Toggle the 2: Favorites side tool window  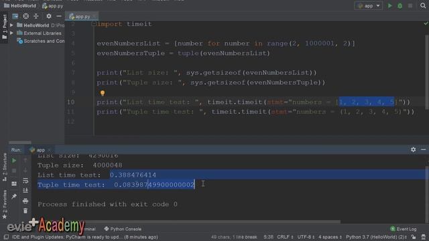coord(5,204)
